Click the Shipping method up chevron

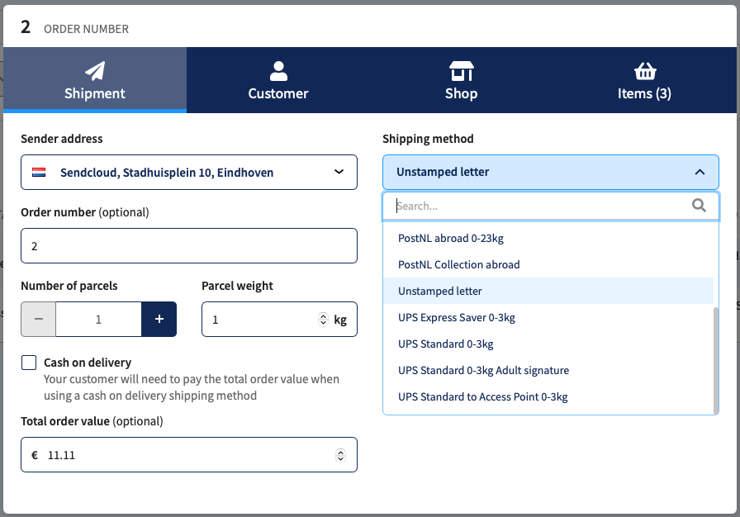(700, 172)
